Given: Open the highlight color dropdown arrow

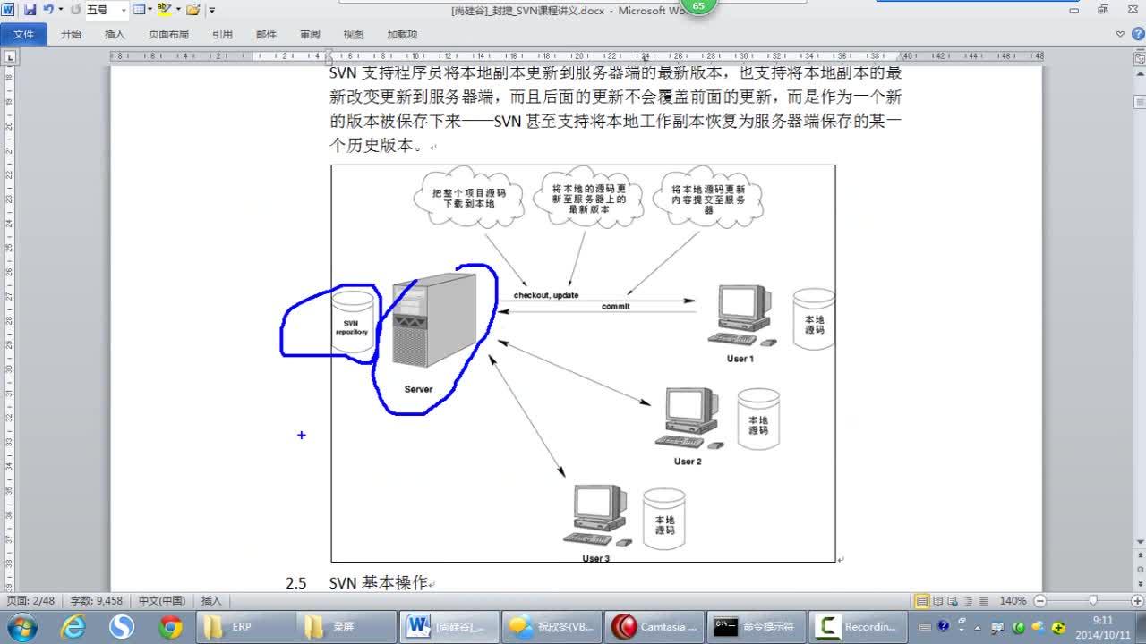Looking at the screenshot, I should pyautogui.click(x=178, y=10).
